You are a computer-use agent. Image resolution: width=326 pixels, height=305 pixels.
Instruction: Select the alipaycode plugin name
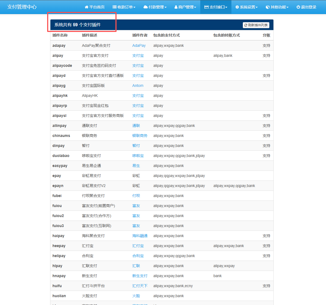[x=62, y=65]
